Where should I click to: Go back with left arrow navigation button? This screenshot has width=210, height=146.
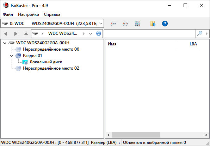click(x=6, y=34)
